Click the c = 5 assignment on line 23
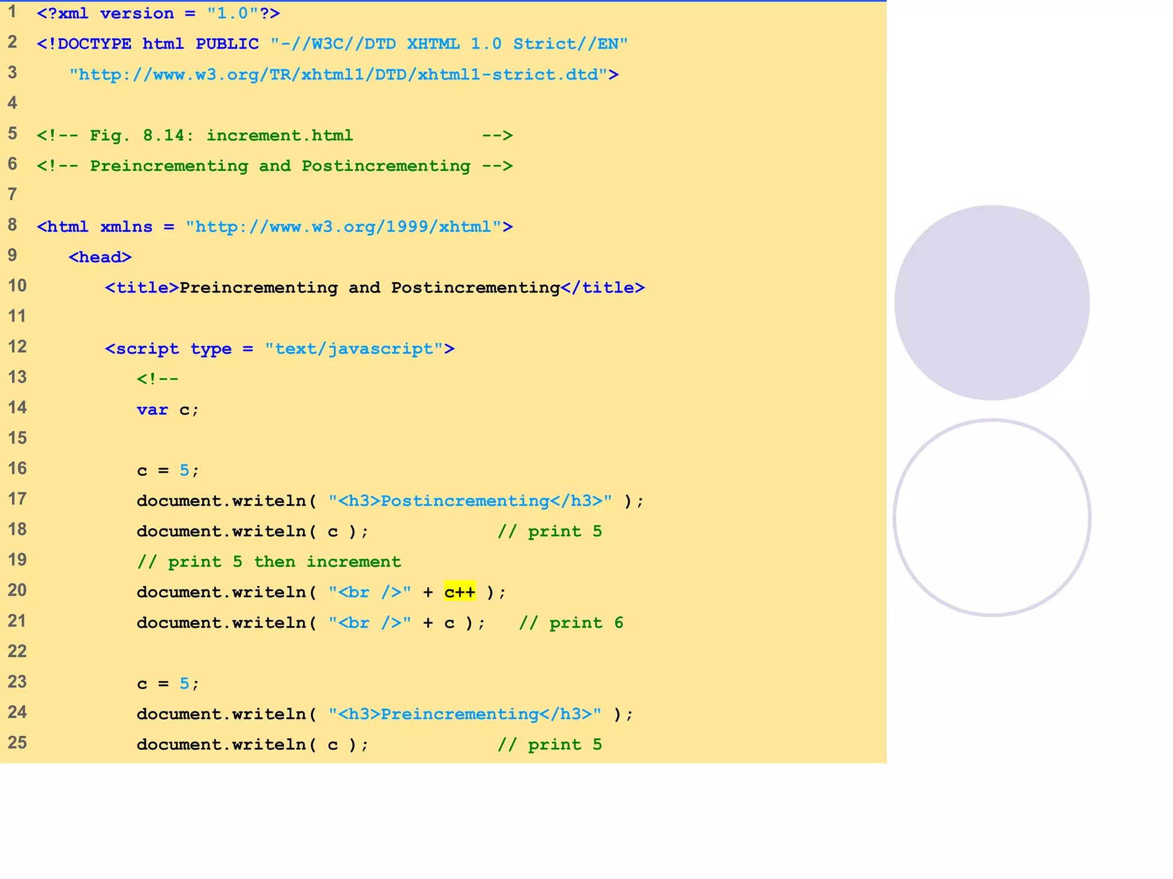Image resolution: width=1173 pixels, height=879 pixels. point(167,684)
